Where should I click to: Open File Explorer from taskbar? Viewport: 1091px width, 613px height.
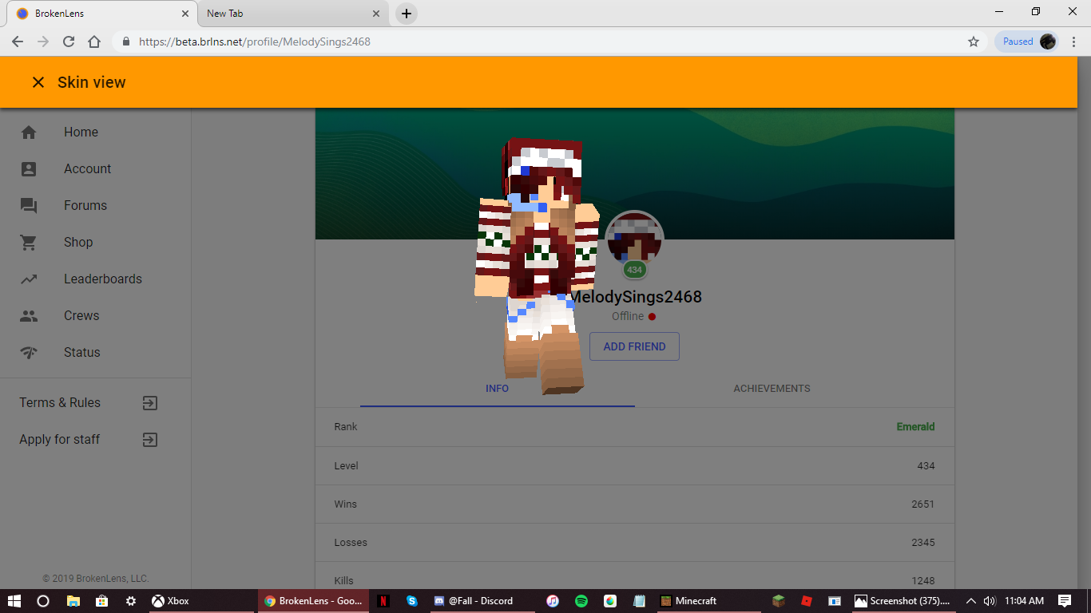tap(73, 601)
